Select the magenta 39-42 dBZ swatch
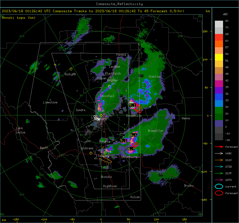Screen dimensions: 239x223 (x=219, y=84)
